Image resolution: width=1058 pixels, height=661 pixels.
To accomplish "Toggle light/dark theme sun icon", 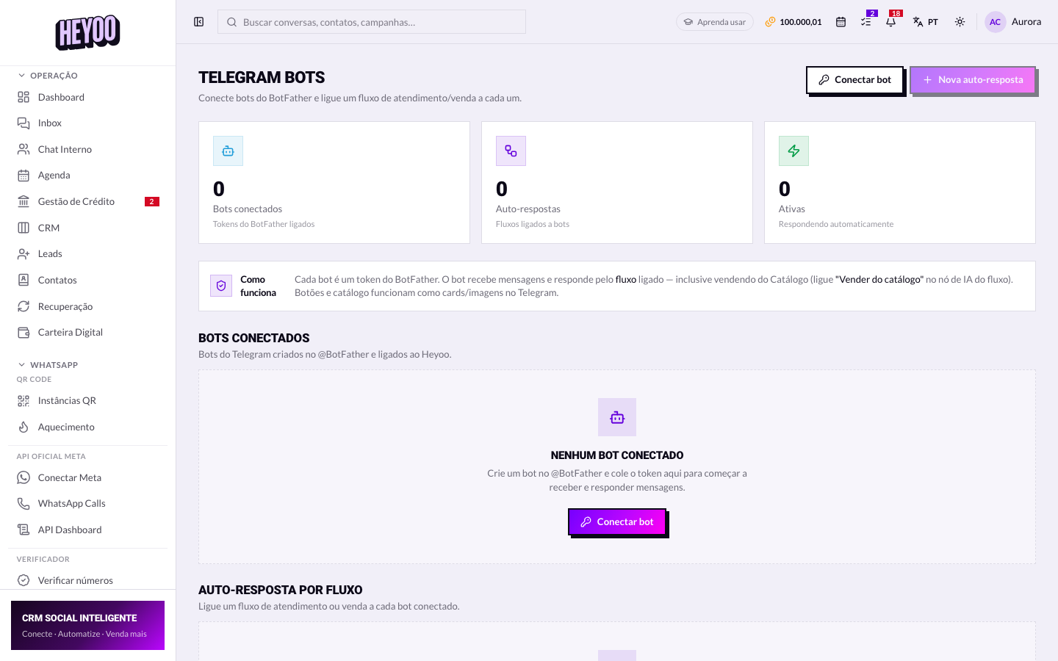I will 960,22.
